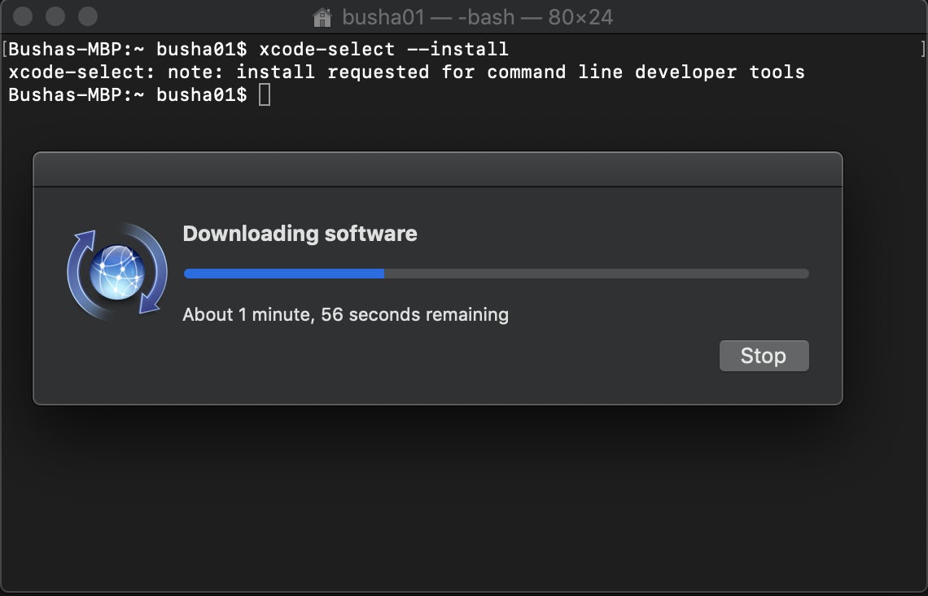Click the window title "busha01 — -bash — 80×24"
Image resolution: width=928 pixels, height=596 pixels.
click(x=477, y=17)
